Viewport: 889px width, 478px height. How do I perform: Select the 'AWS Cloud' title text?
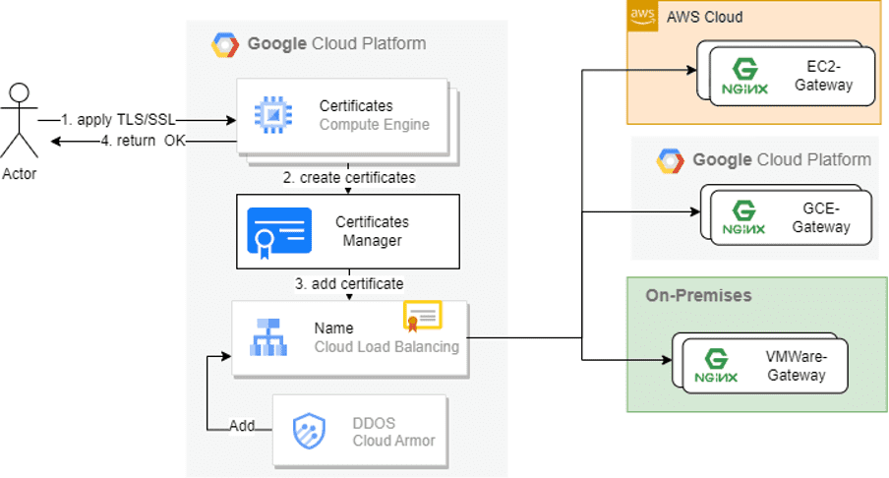click(x=705, y=17)
